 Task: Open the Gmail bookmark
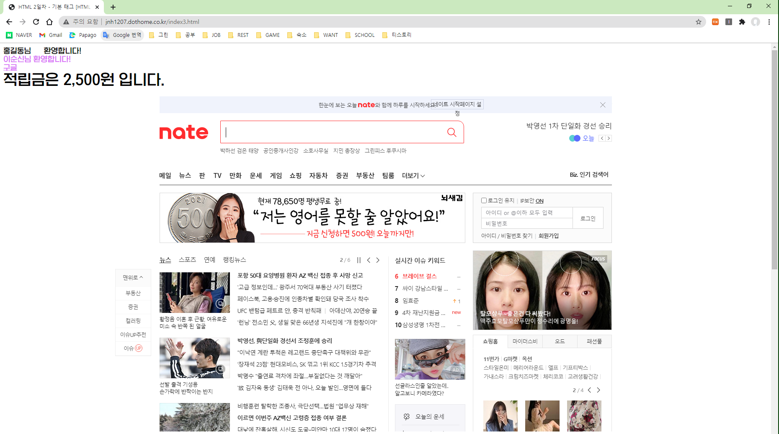click(51, 35)
